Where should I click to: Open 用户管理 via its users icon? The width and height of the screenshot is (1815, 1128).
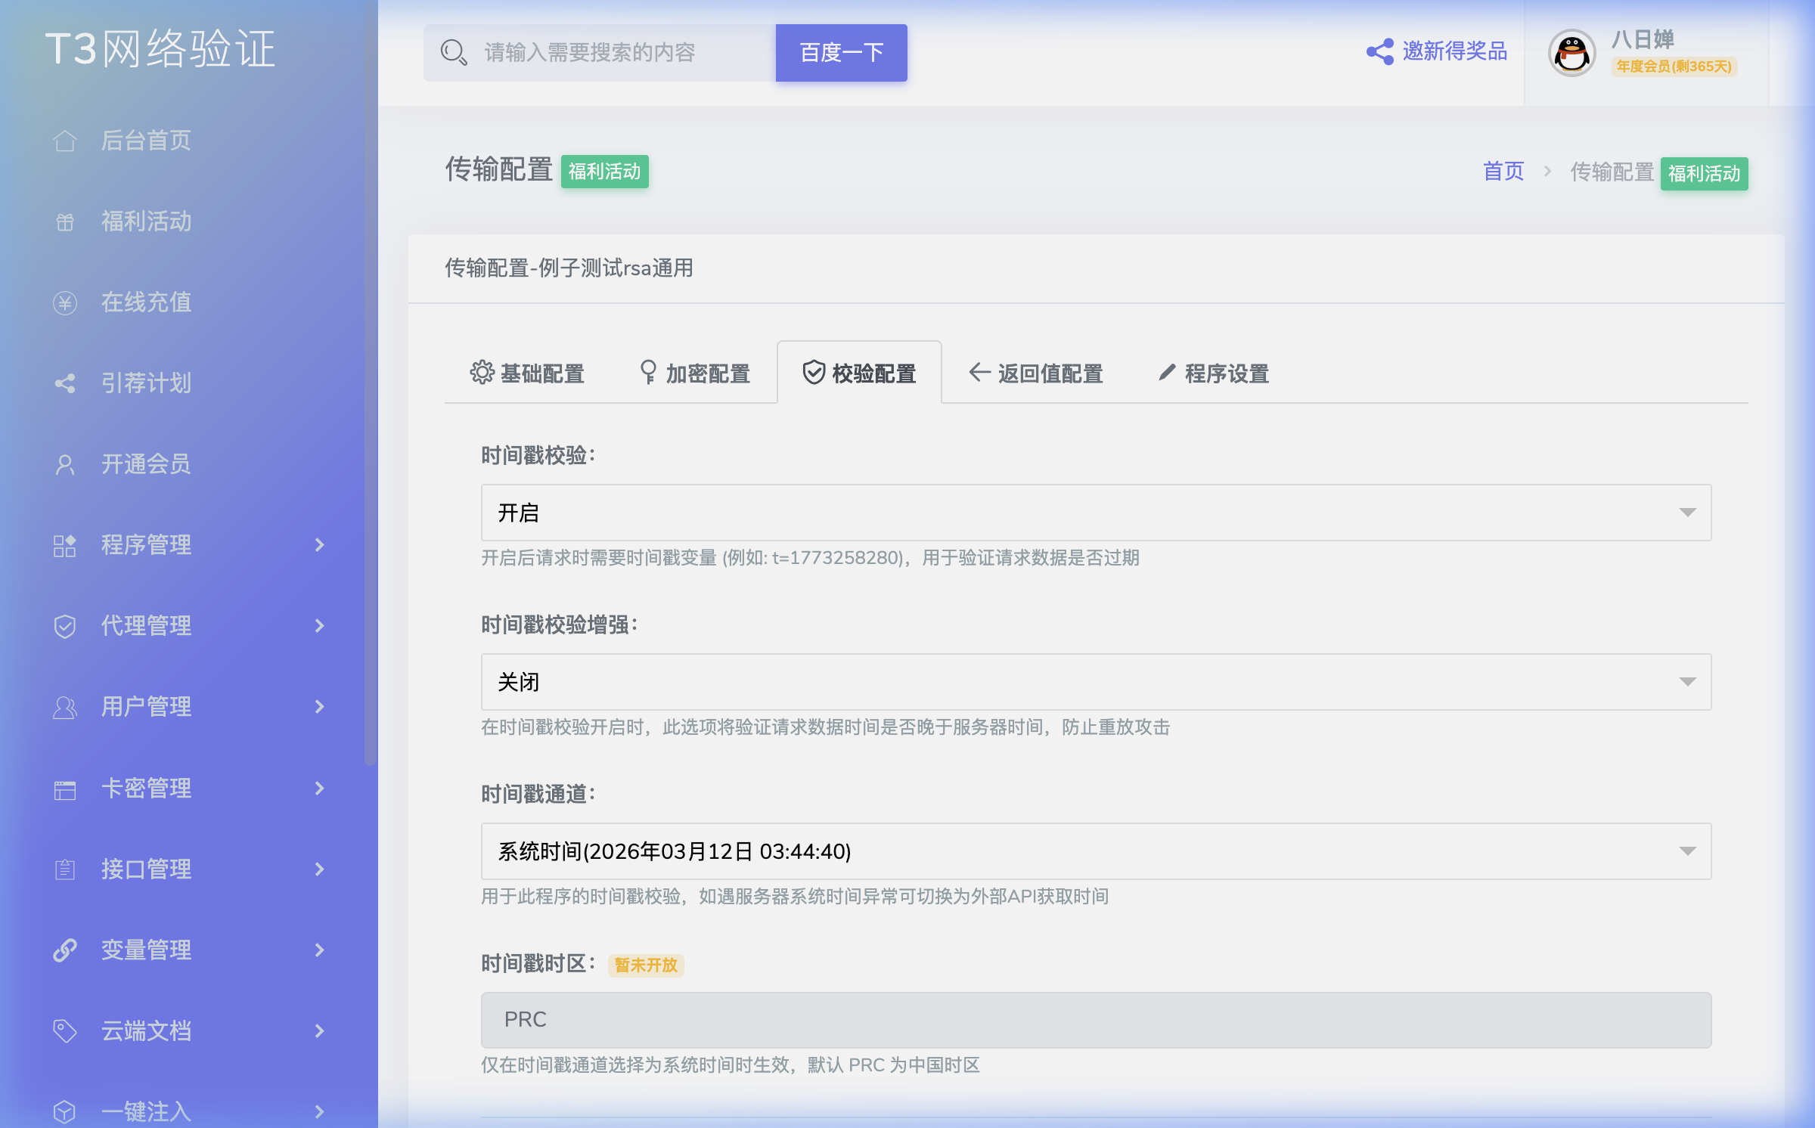point(65,707)
